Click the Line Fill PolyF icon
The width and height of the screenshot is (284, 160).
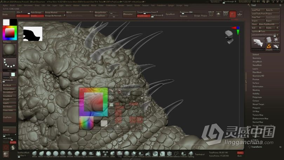211,14
